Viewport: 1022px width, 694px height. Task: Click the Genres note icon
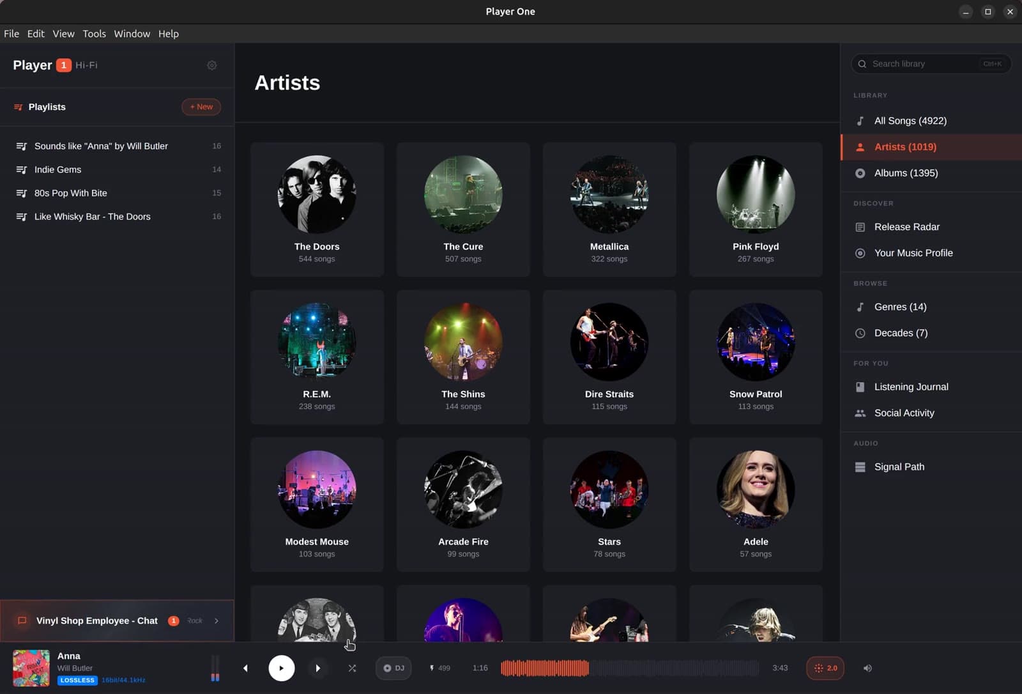pyautogui.click(x=860, y=307)
